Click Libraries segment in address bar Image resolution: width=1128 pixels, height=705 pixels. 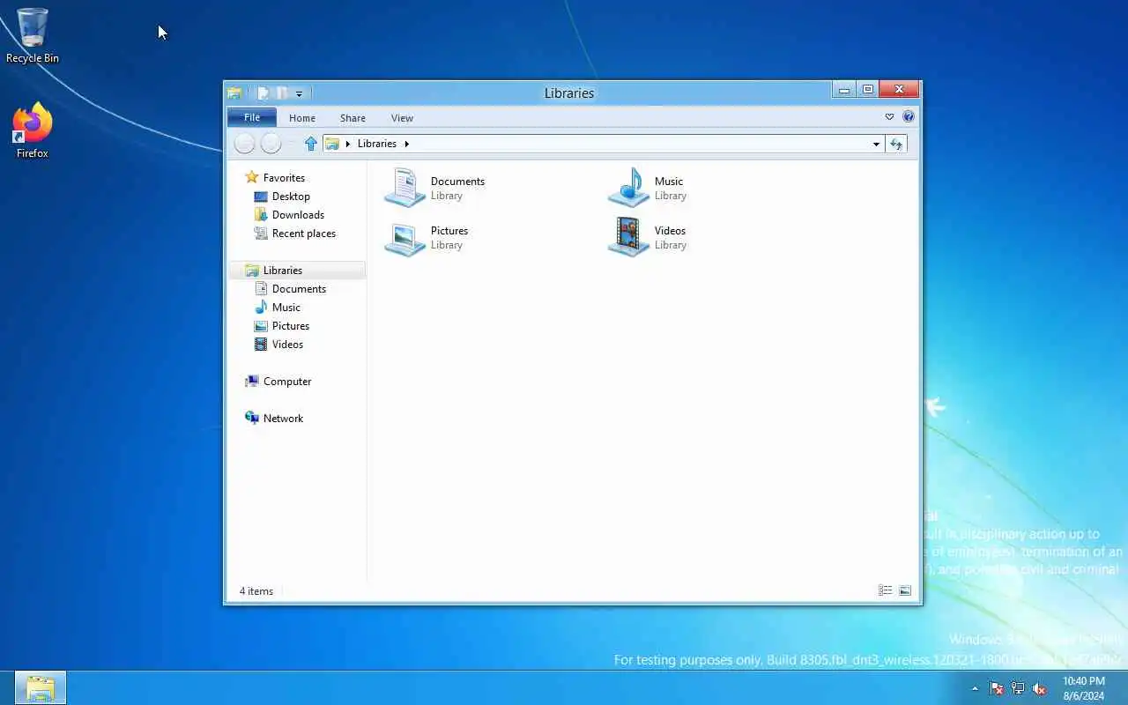377,144
